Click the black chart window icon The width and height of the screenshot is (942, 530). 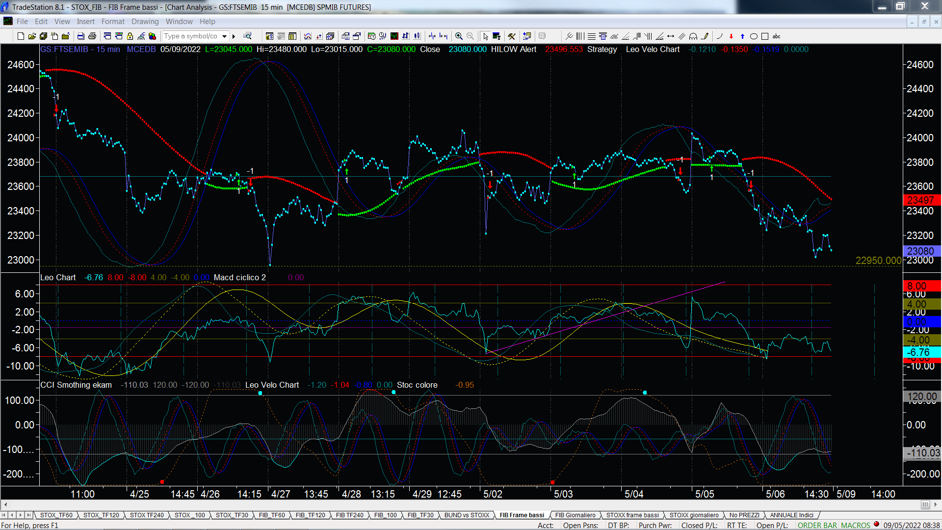(x=394, y=36)
